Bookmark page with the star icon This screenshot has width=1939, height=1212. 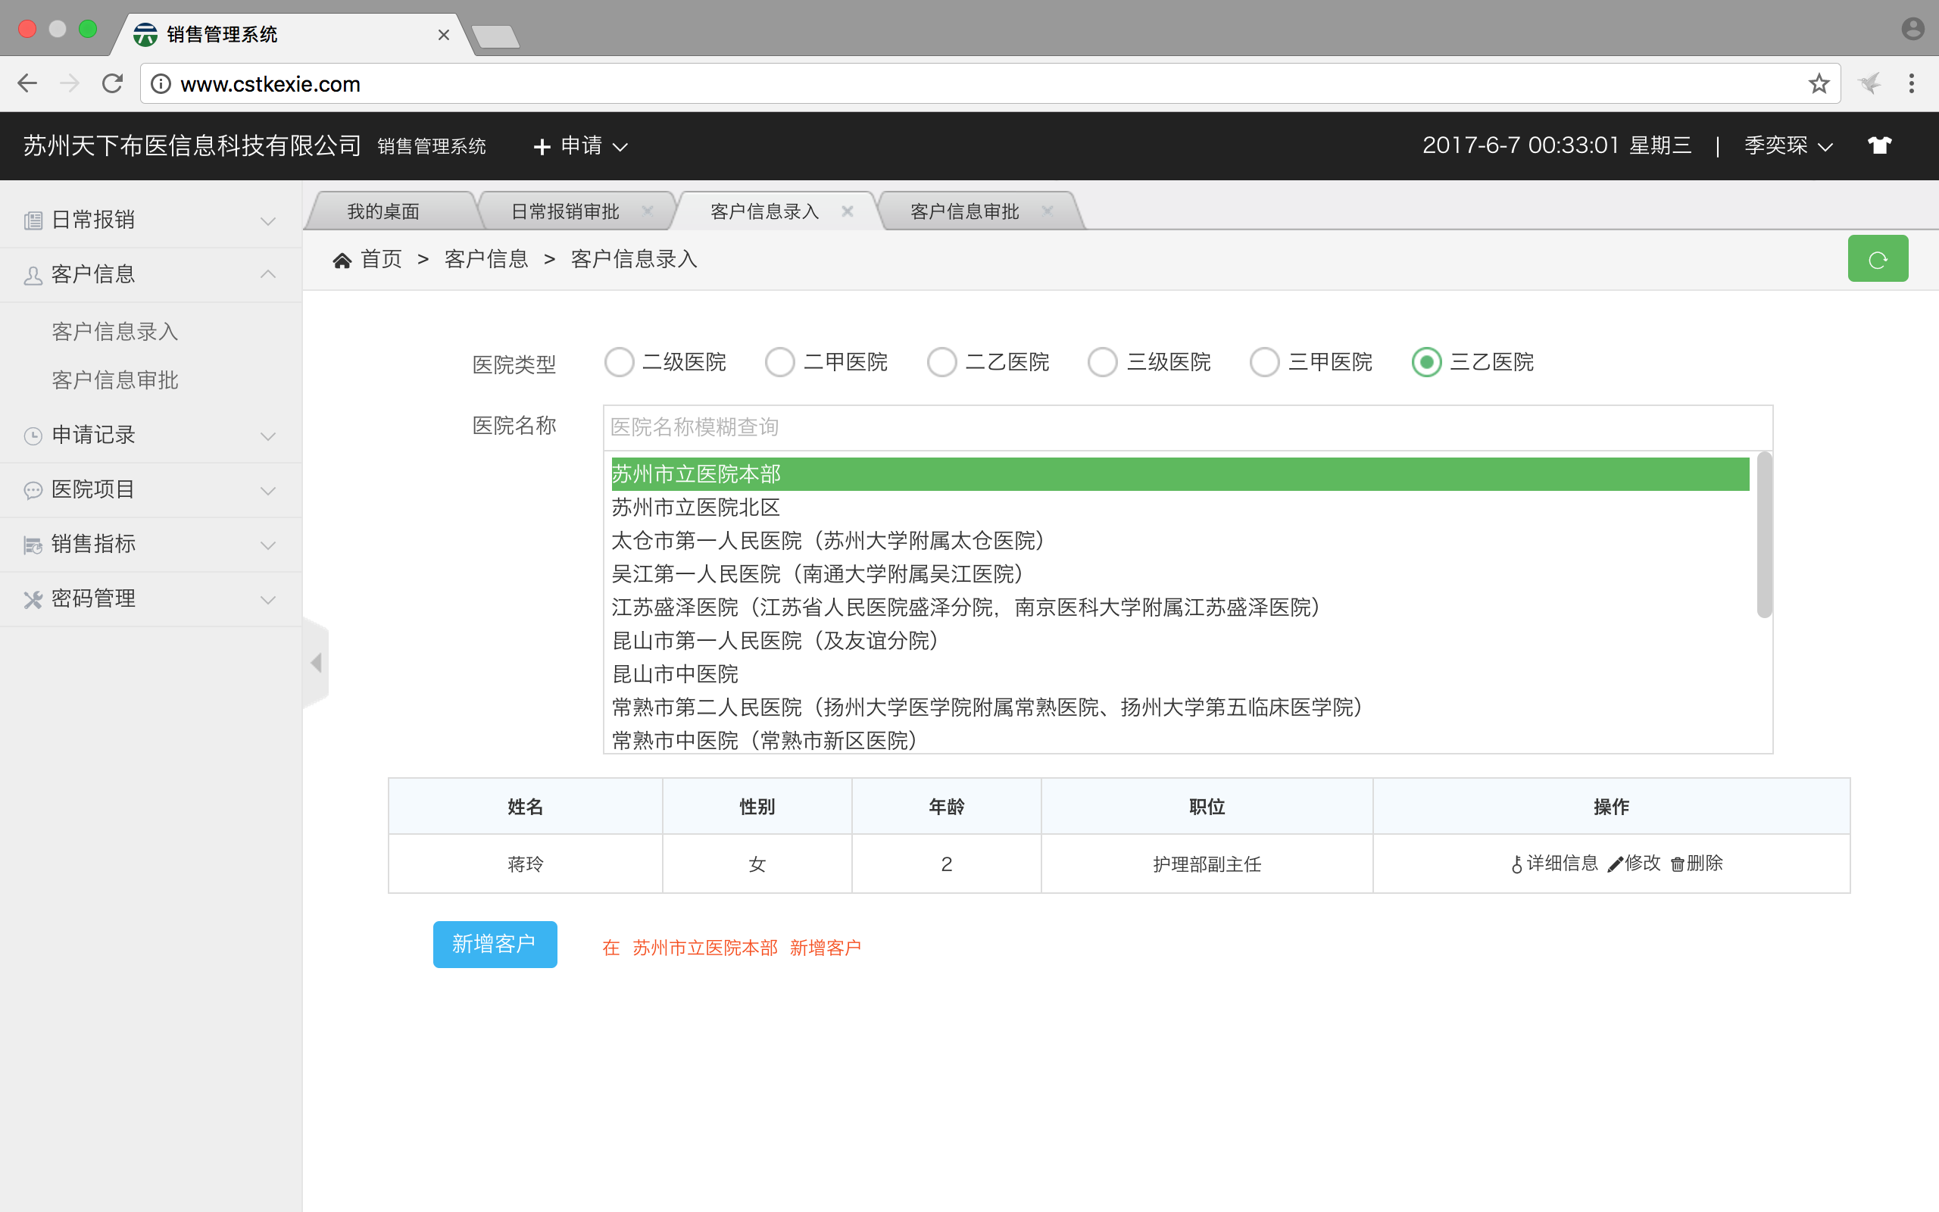click(1818, 83)
